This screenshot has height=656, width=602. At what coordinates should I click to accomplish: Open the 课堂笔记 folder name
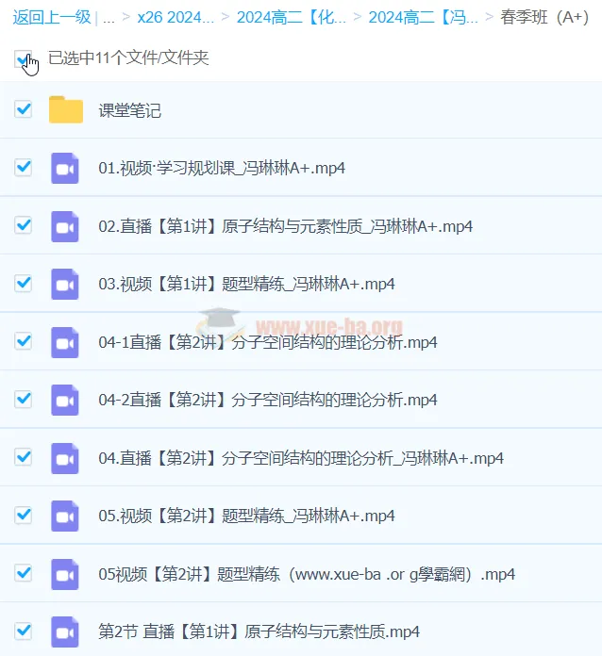130,110
